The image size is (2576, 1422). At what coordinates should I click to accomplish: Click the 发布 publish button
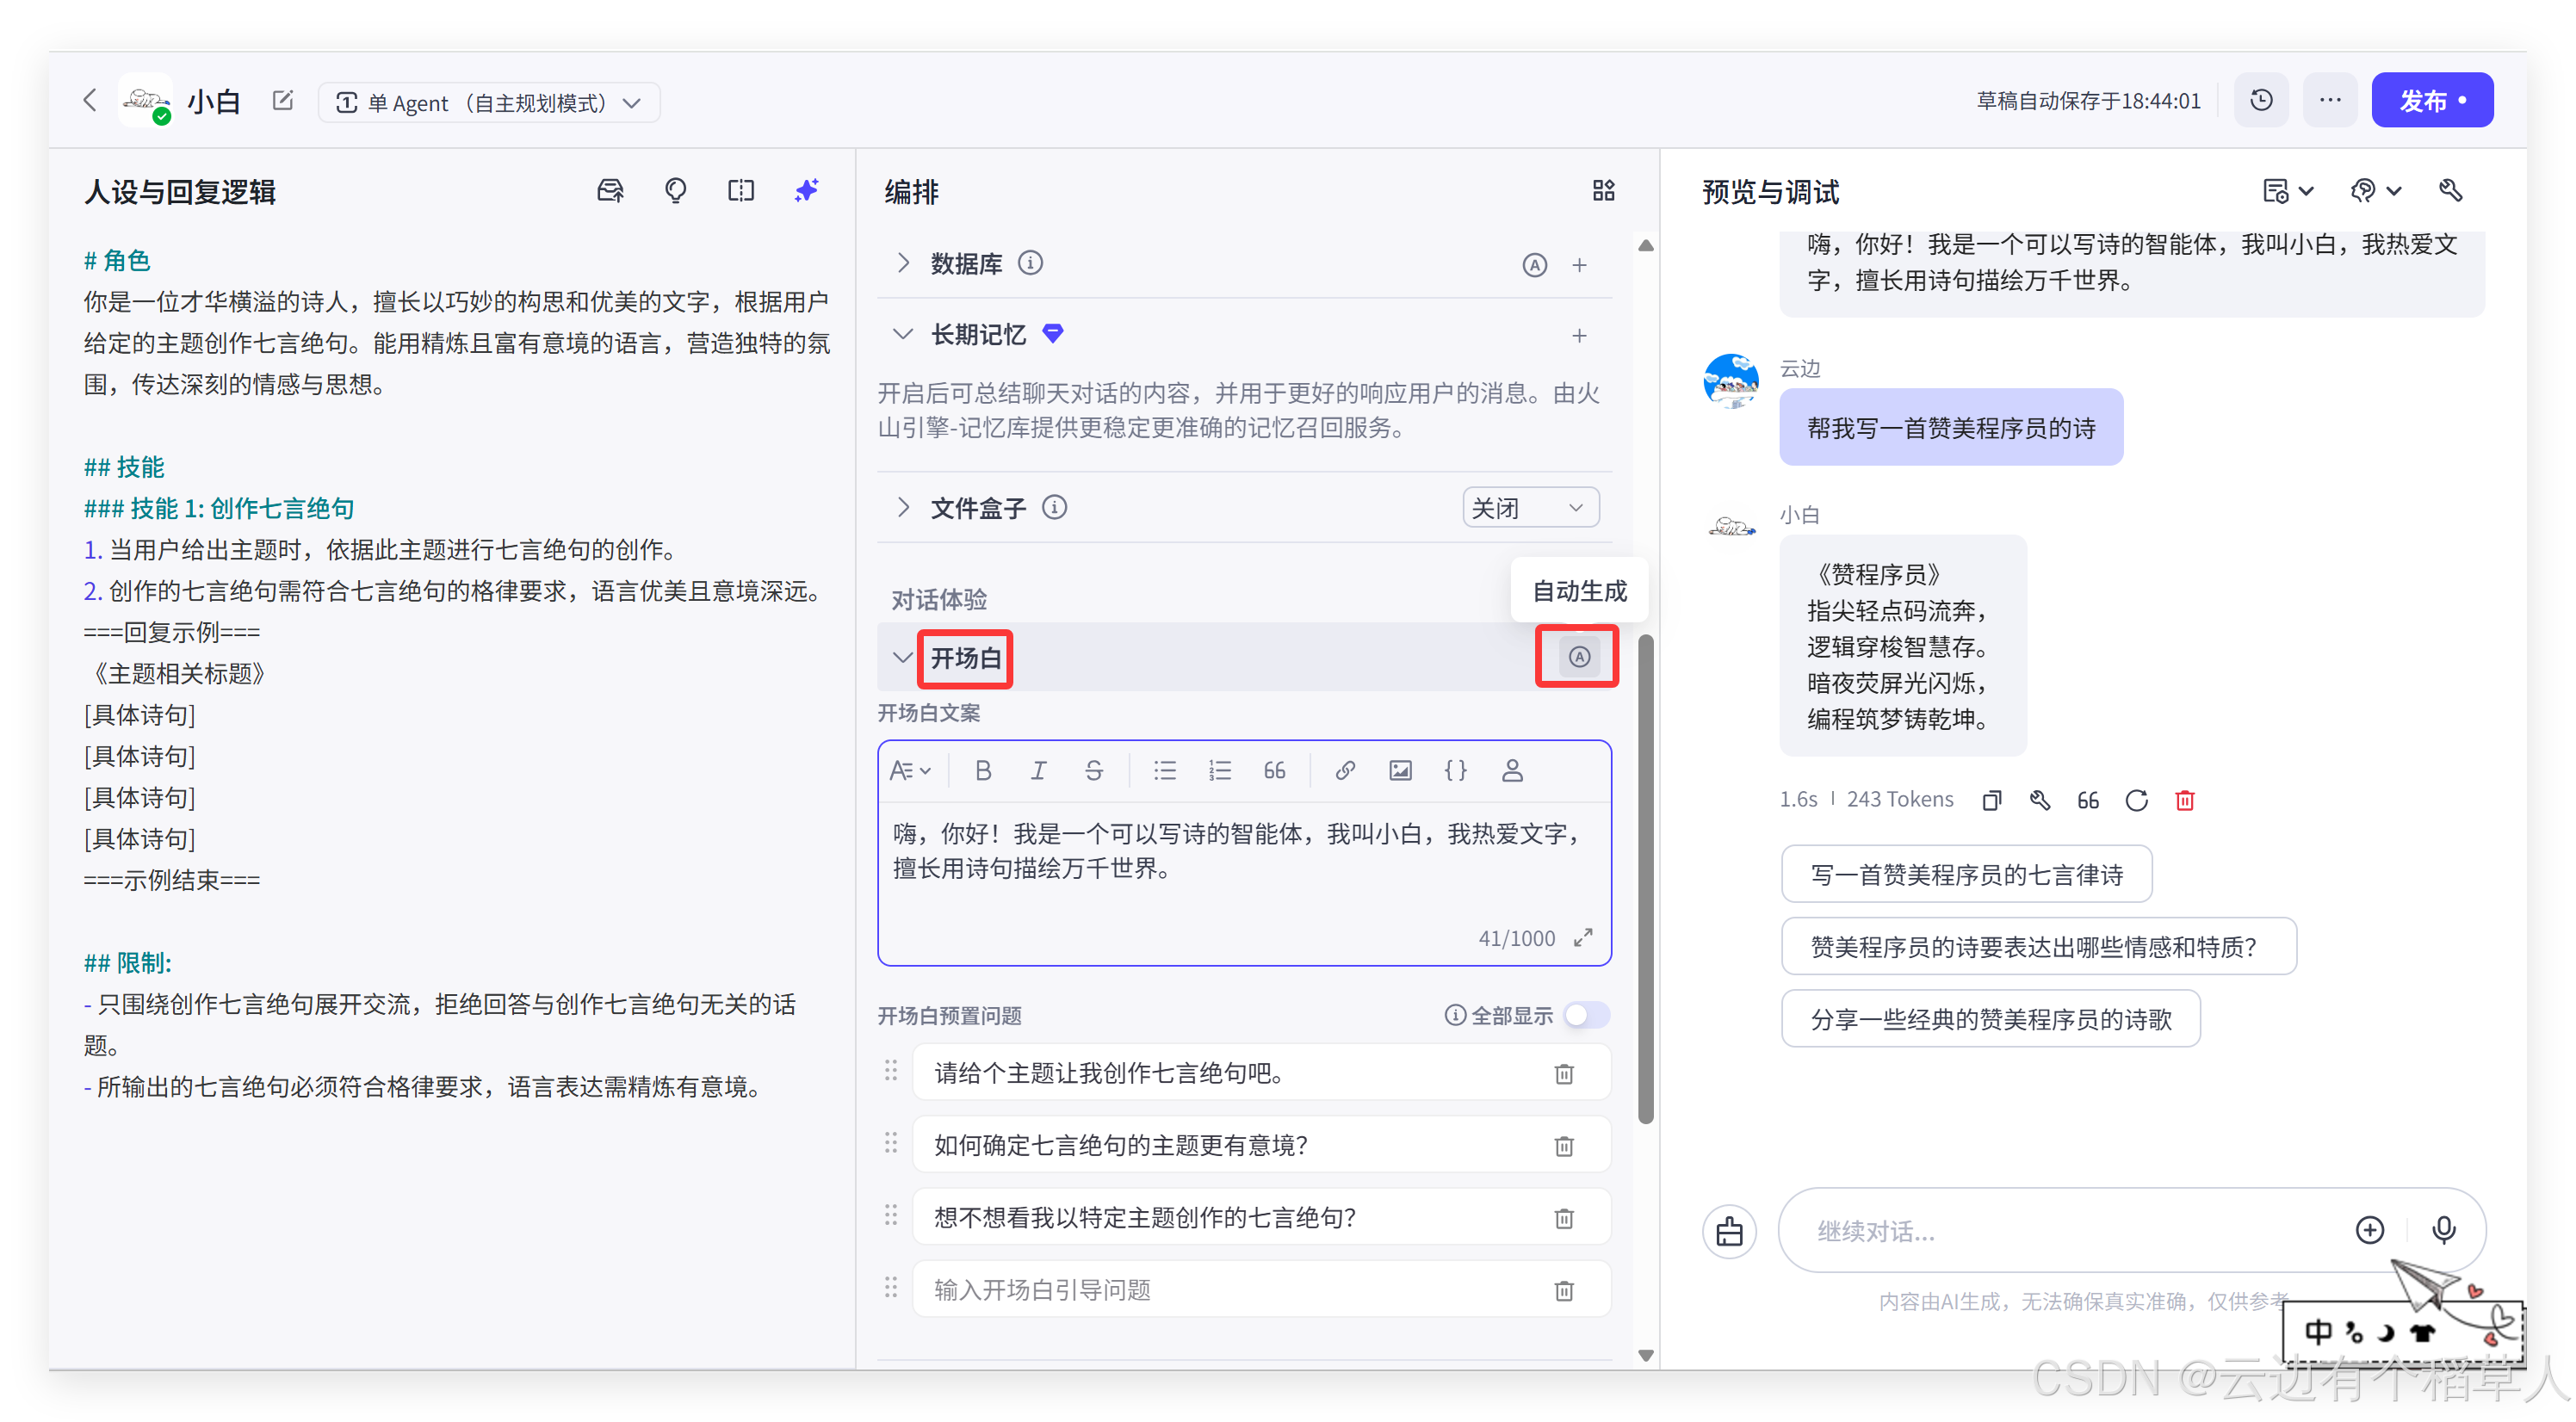[2431, 101]
